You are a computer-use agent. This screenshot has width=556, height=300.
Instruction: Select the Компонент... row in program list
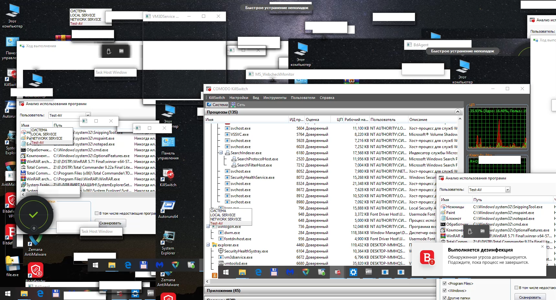pos(88,156)
